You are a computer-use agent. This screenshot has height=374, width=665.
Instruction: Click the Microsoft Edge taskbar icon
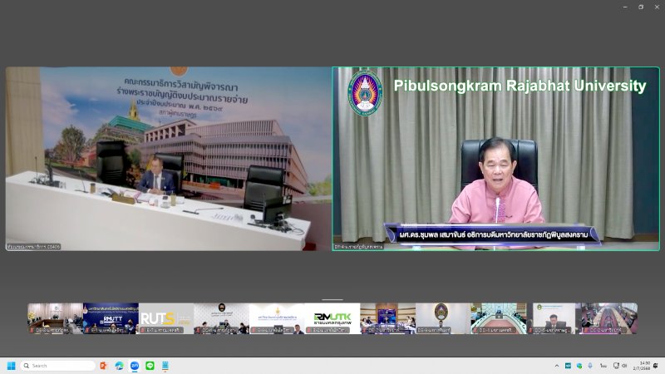point(120,366)
